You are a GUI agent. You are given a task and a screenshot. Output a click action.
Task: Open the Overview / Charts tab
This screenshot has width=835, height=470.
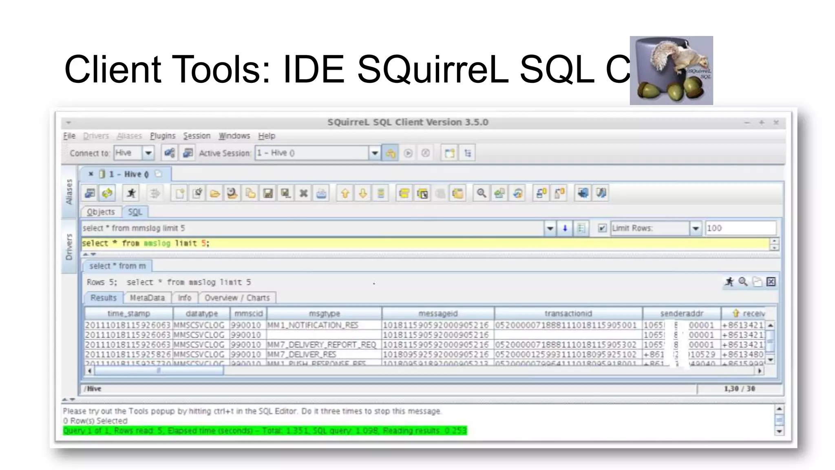coord(237,298)
